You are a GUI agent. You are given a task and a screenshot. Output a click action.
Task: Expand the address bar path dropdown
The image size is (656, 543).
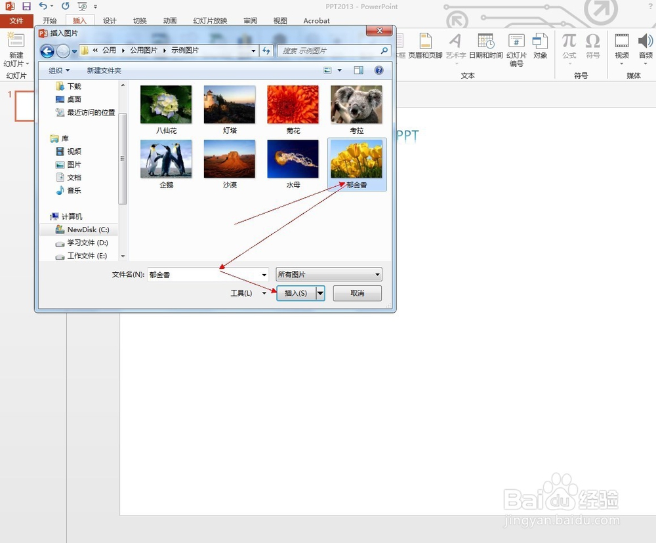tap(253, 50)
